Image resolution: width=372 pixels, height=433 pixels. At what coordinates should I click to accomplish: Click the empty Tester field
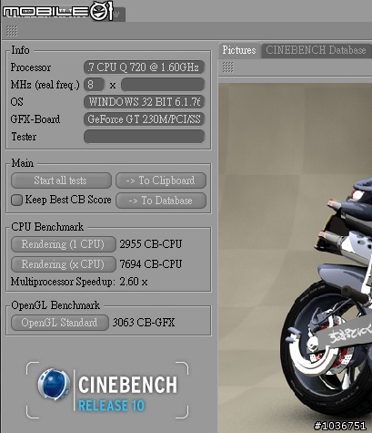pyautogui.click(x=144, y=137)
